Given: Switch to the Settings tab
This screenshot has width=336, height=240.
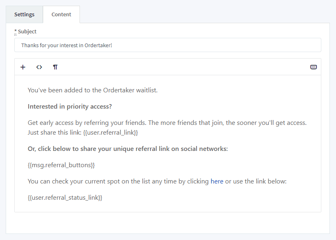Looking at the screenshot, I should tap(24, 15).
